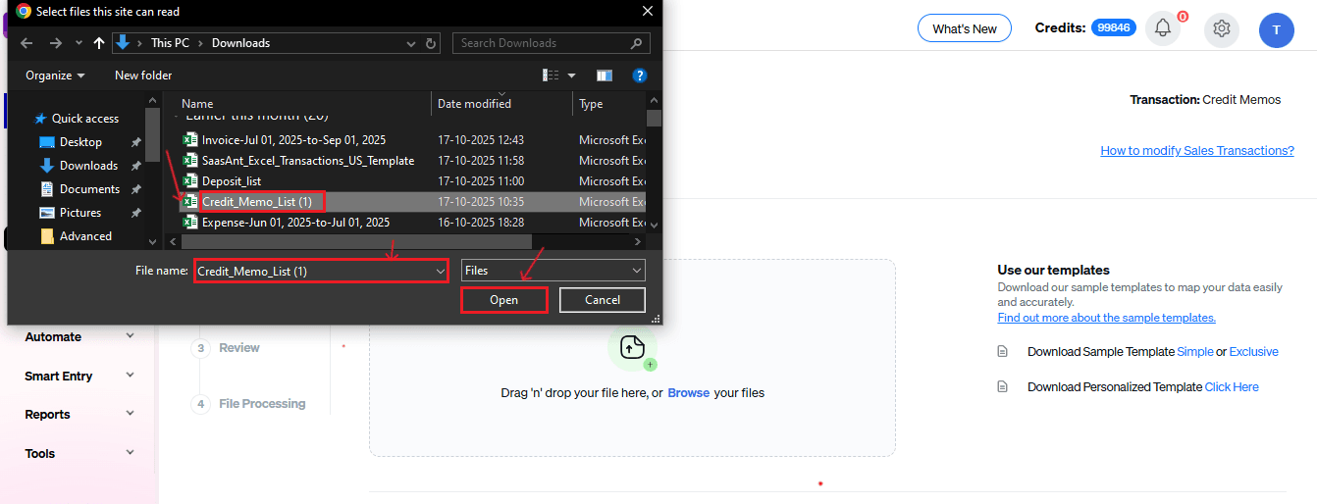Click the What's New button

[964, 28]
